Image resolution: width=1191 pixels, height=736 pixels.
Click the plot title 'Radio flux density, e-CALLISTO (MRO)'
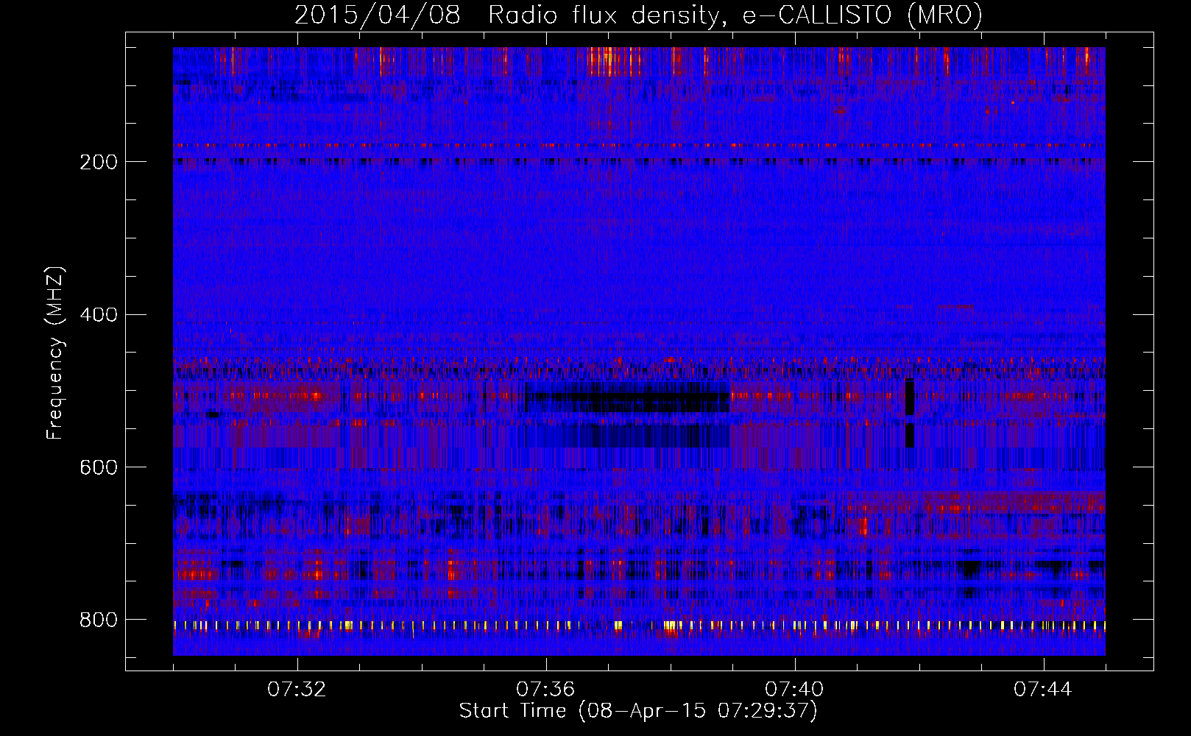tap(735, 15)
